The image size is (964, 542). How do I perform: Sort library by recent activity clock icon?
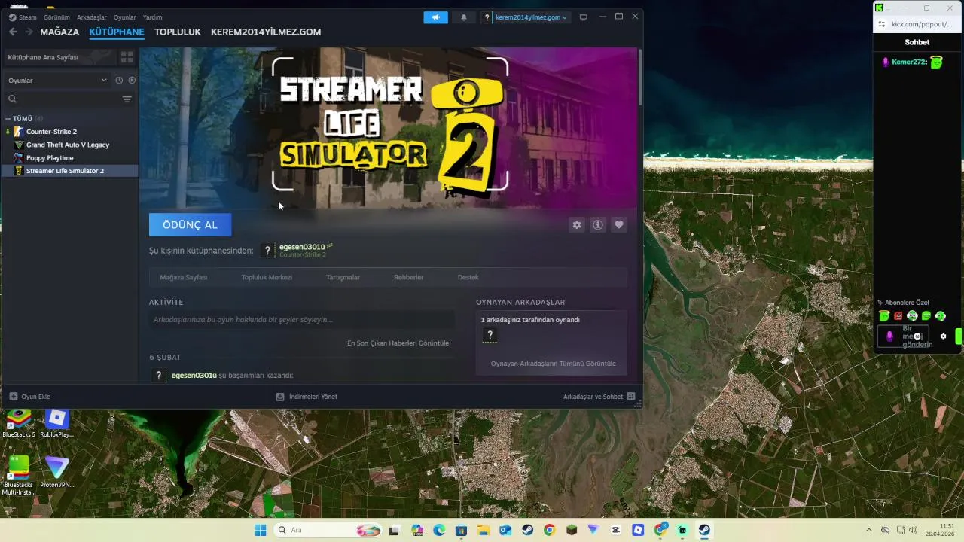click(x=119, y=81)
